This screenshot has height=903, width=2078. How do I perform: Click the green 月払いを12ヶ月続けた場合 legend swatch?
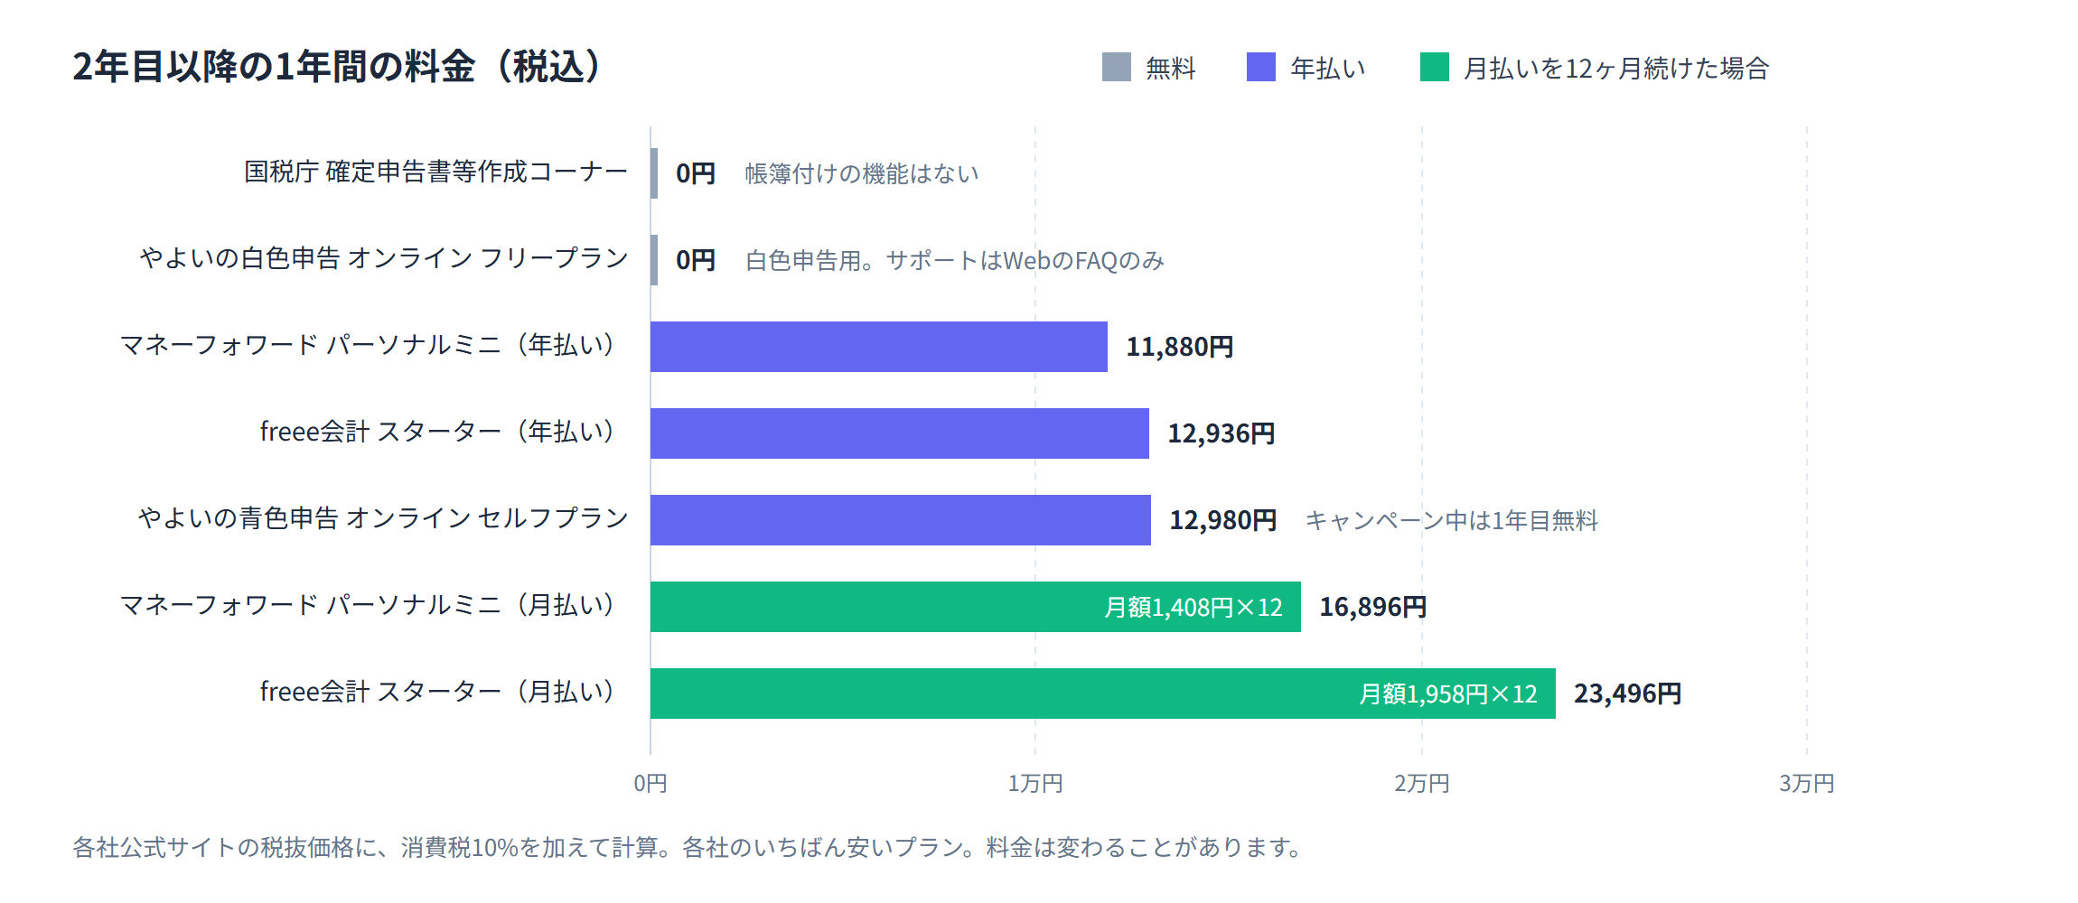click(1435, 67)
